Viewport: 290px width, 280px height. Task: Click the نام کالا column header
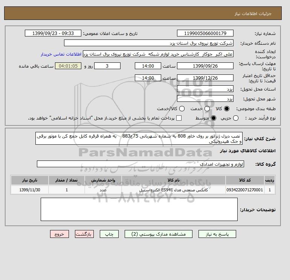(x=174, y=180)
